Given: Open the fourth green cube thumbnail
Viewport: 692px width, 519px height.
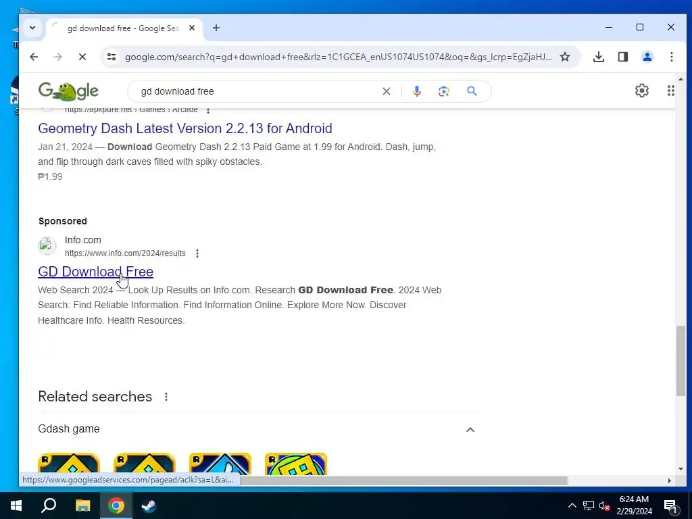Looking at the screenshot, I should pyautogui.click(x=296, y=464).
